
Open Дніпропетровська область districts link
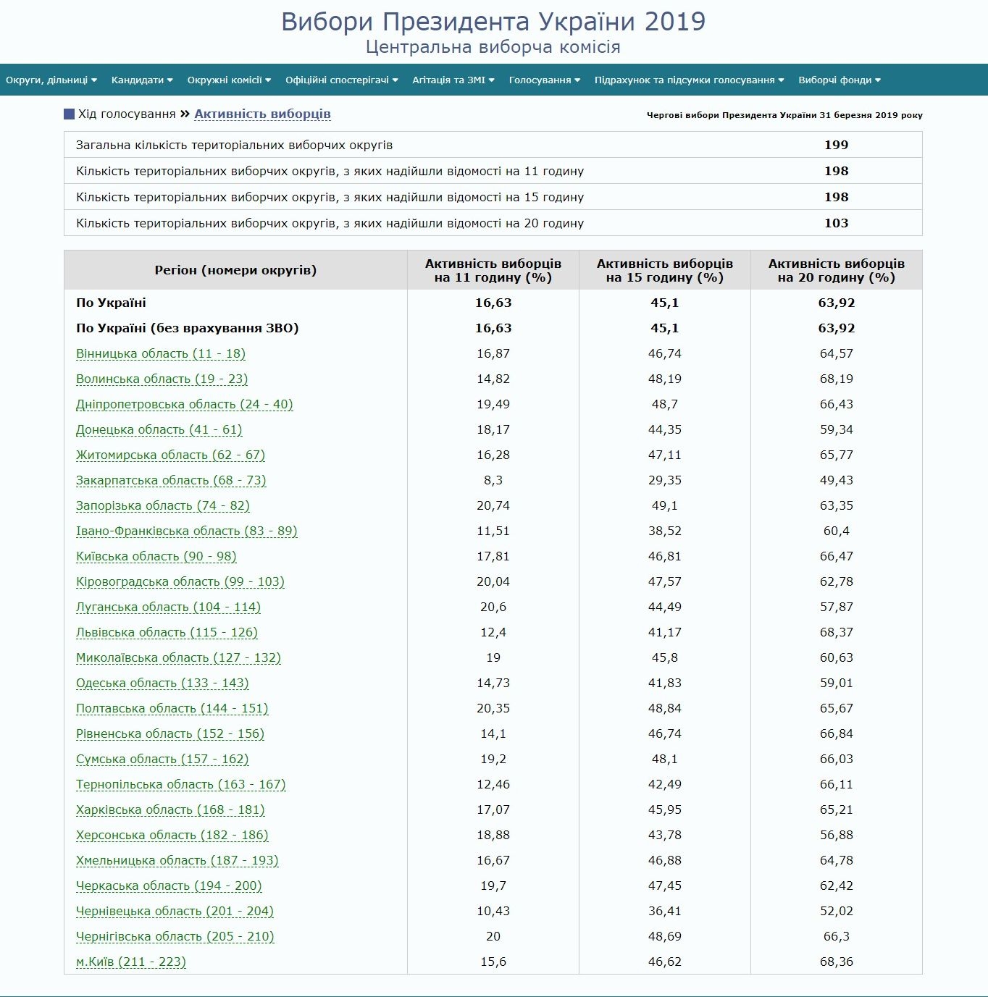click(184, 405)
